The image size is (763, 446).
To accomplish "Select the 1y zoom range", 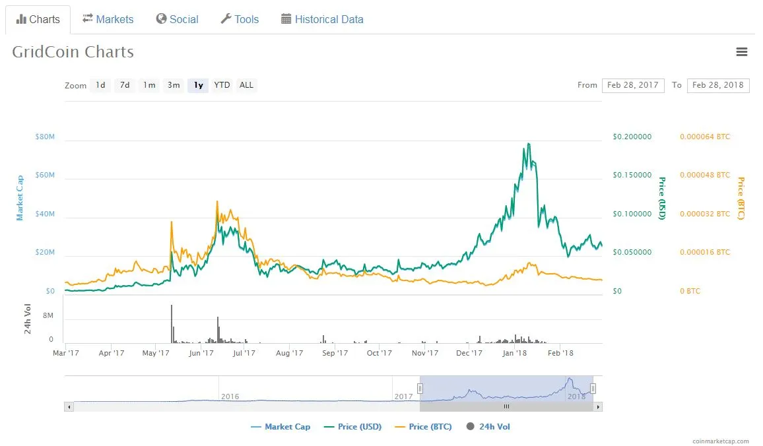I will click(x=198, y=85).
